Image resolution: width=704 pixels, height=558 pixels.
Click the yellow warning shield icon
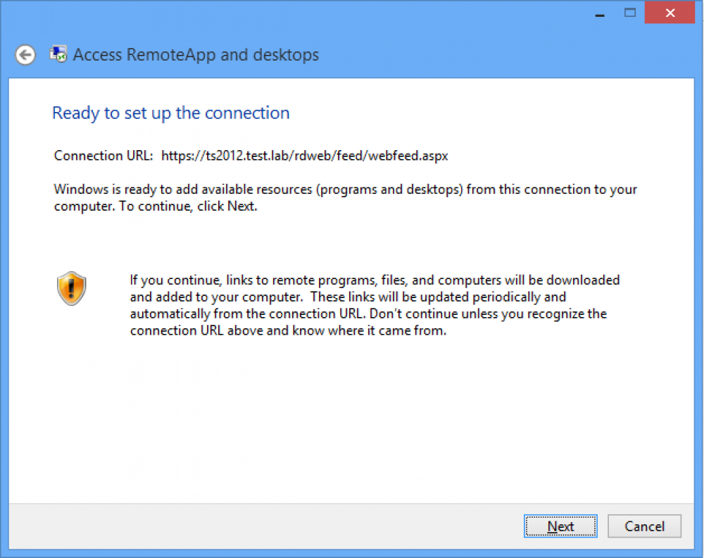coord(71,288)
